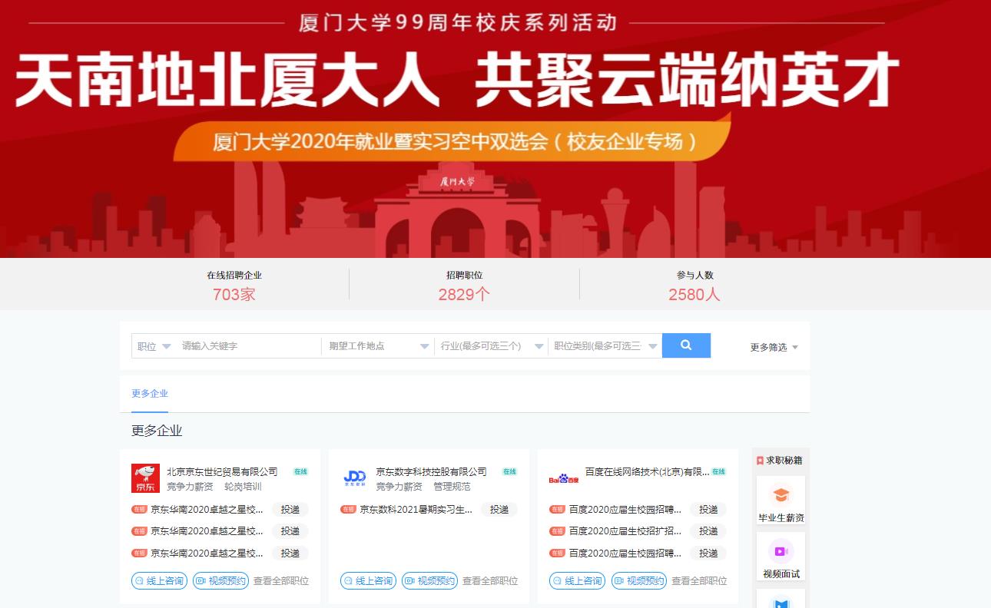Open the 期望工作地点 location dropdown
The image size is (991, 608).
pos(378,346)
